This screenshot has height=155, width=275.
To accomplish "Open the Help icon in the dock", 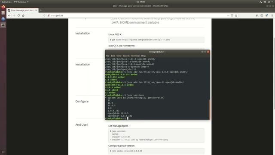I will 3,19.
